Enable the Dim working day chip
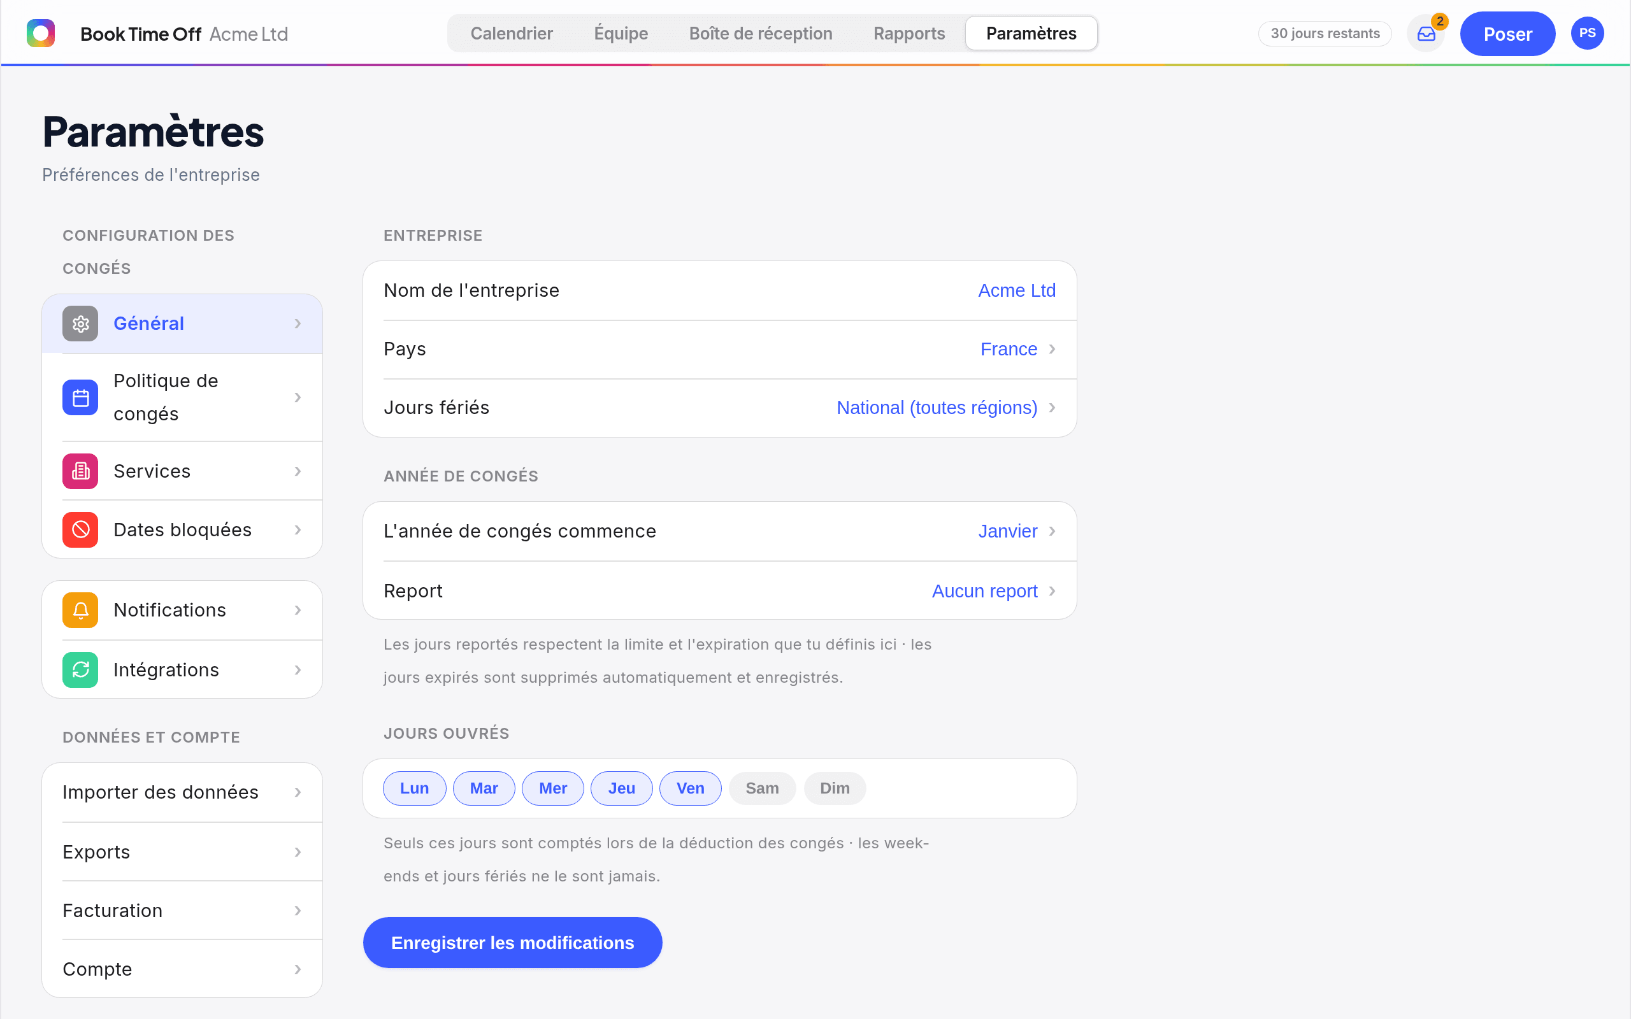Screen dimensions: 1631x1019 pyautogui.click(x=835, y=788)
